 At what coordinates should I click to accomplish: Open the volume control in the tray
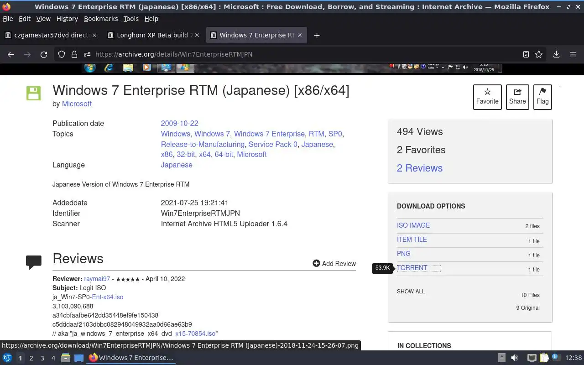coord(515,358)
